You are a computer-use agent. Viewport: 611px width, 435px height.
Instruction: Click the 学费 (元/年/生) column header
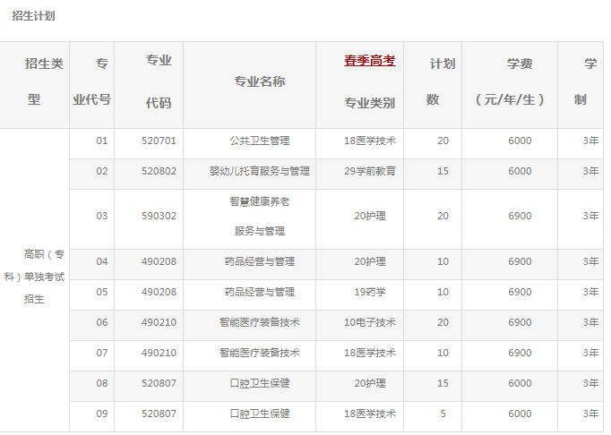click(x=520, y=82)
